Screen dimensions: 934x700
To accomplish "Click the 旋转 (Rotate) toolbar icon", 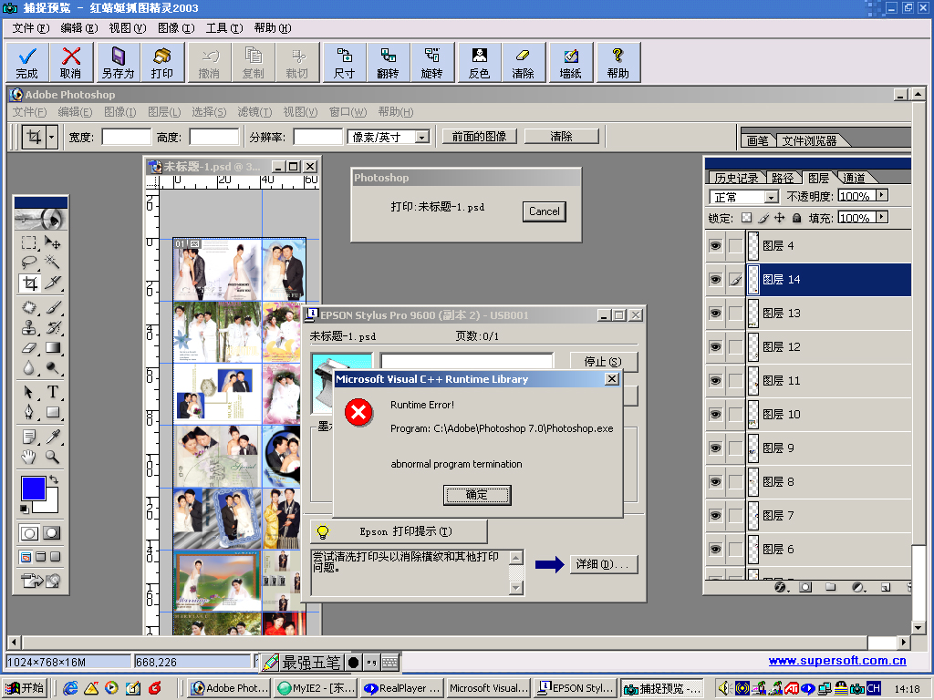I will tap(431, 62).
